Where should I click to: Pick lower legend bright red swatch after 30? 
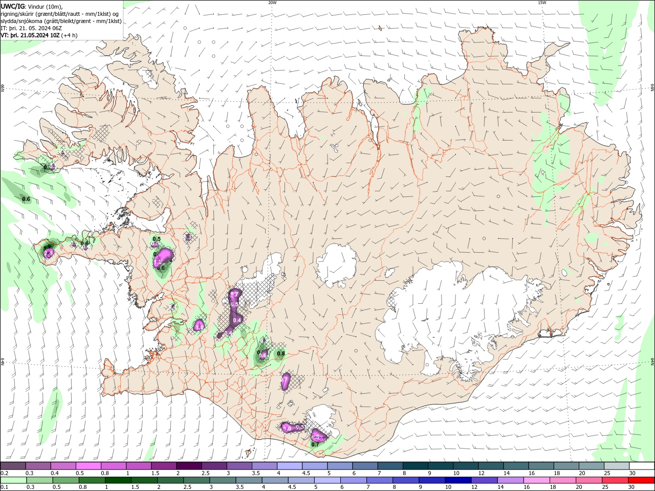pos(641,480)
